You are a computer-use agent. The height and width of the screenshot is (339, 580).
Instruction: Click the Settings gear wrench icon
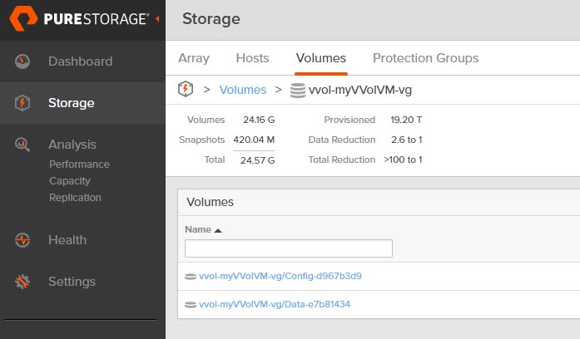tap(22, 282)
